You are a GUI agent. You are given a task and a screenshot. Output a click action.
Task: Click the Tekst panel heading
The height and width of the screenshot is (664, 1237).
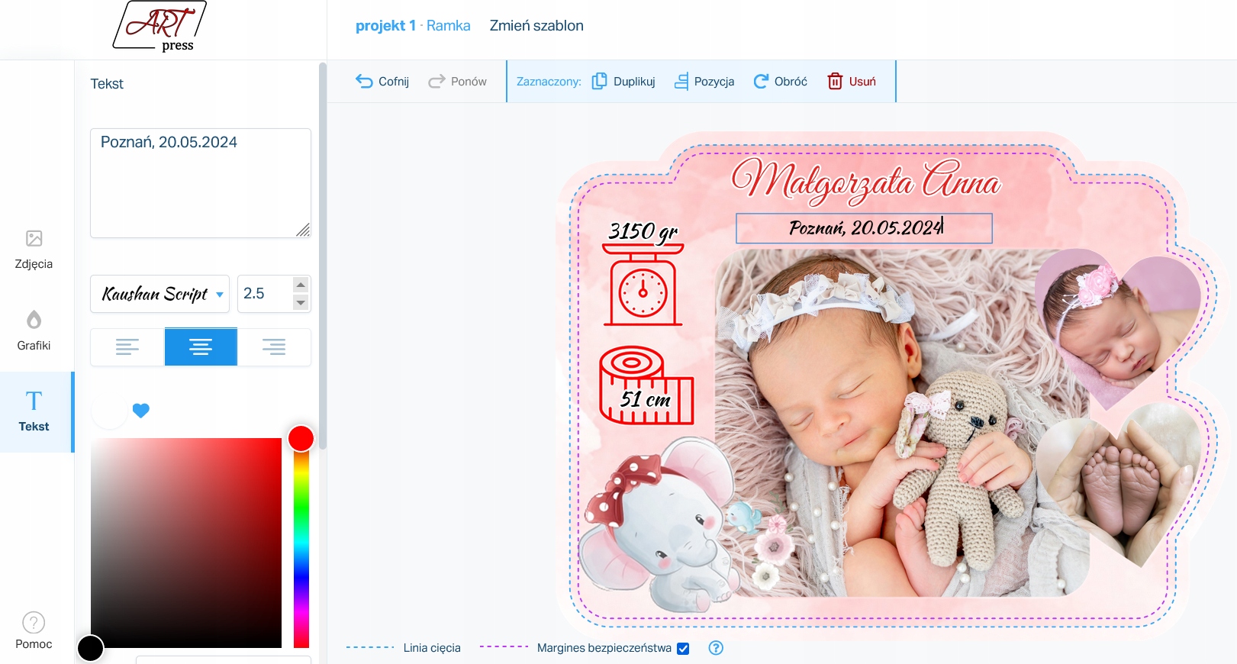pyautogui.click(x=107, y=84)
